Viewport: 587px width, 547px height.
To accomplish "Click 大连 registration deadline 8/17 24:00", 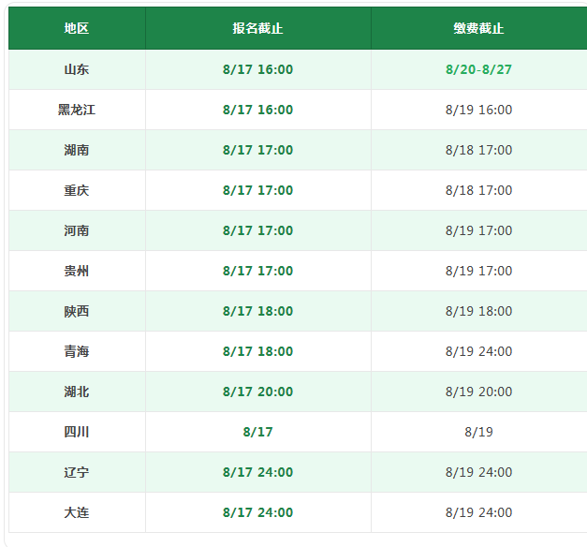I will pos(258,512).
